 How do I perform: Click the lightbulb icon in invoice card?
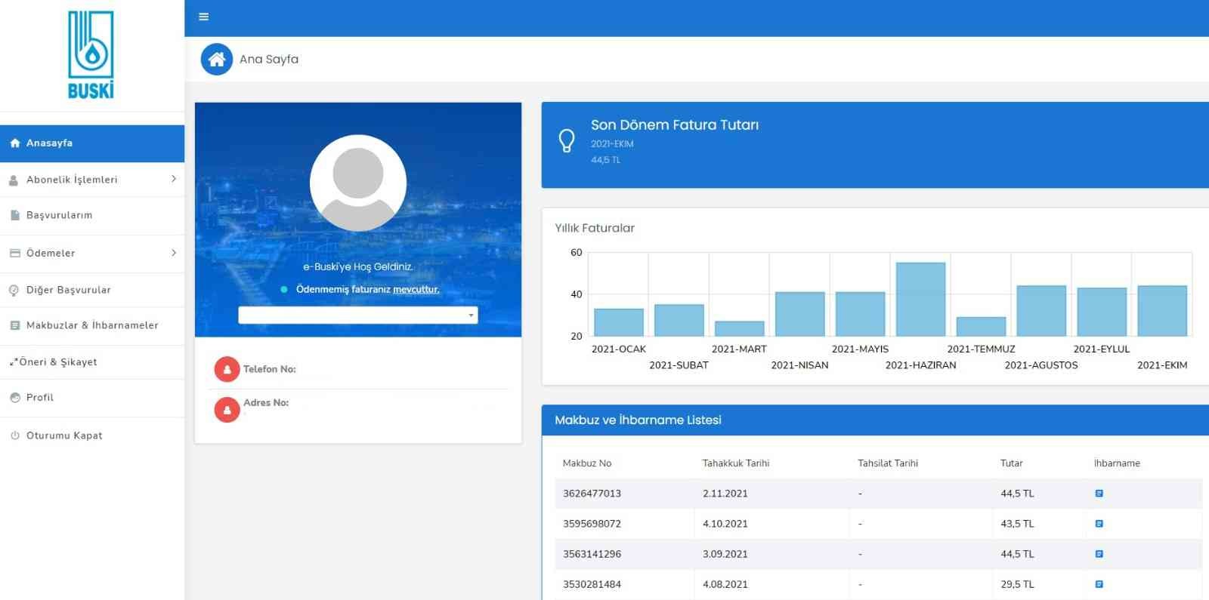567,140
